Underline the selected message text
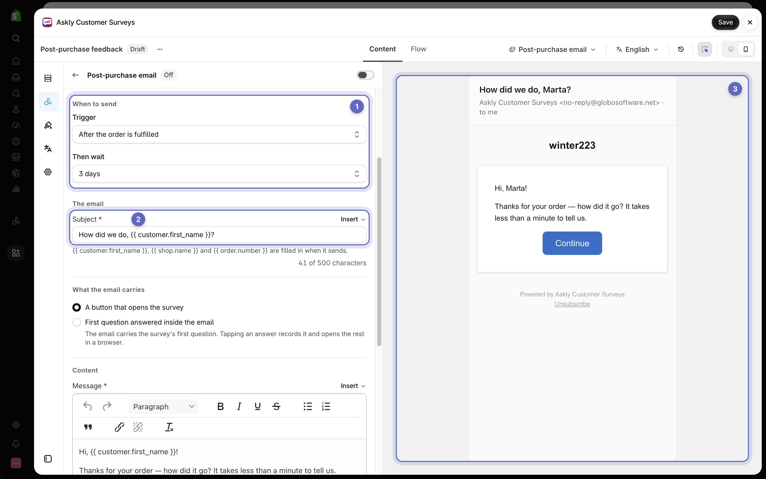 click(x=258, y=406)
